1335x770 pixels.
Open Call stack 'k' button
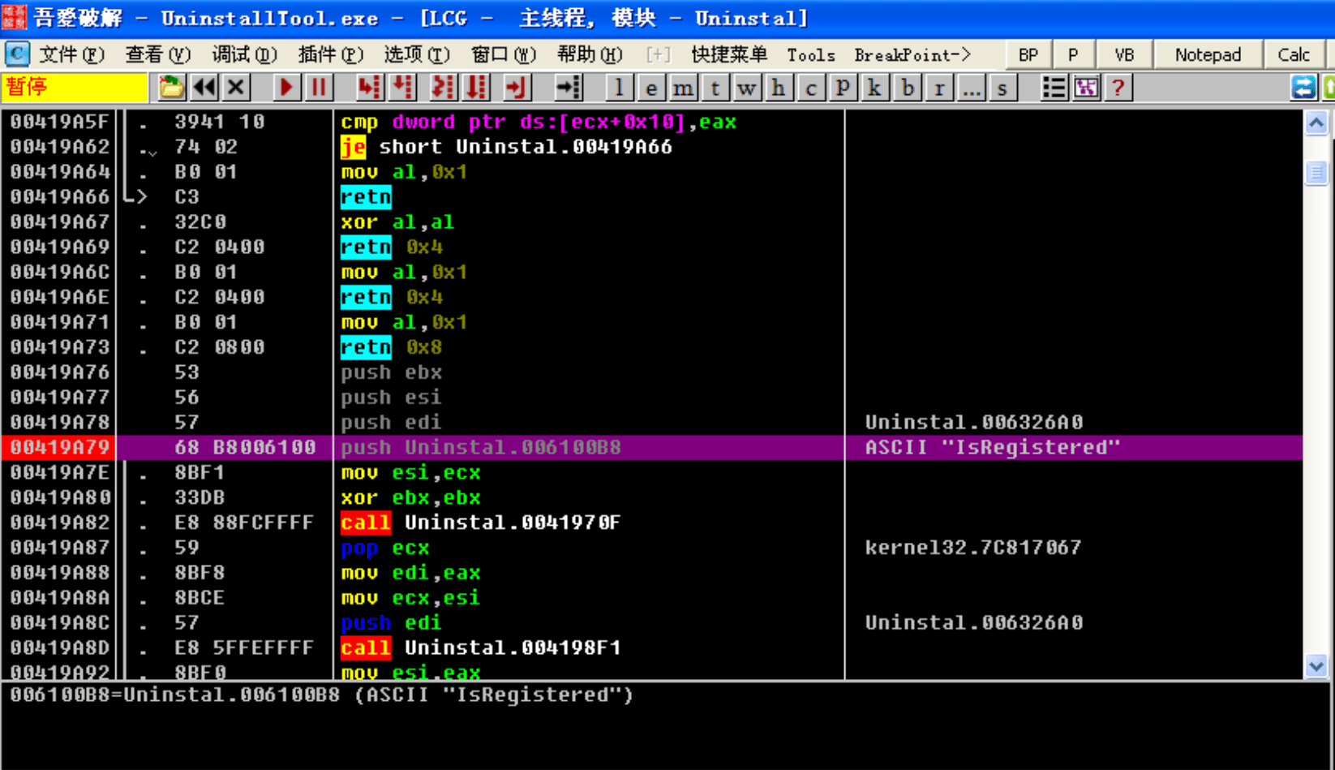(x=874, y=87)
